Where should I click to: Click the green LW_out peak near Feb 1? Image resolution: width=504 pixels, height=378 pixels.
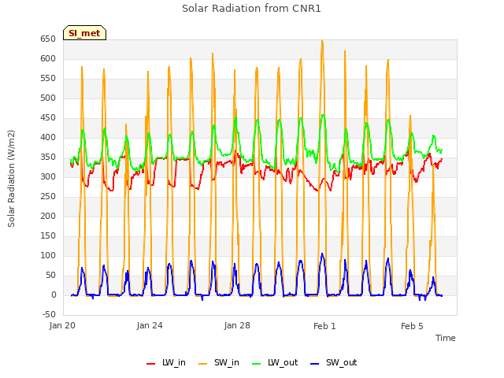[x=323, y=115]
